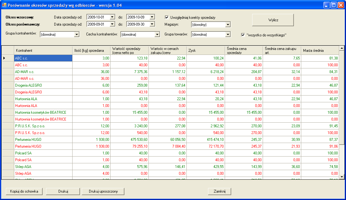
Task: Sort by the Zysk column header
Action: click(206, 51)
